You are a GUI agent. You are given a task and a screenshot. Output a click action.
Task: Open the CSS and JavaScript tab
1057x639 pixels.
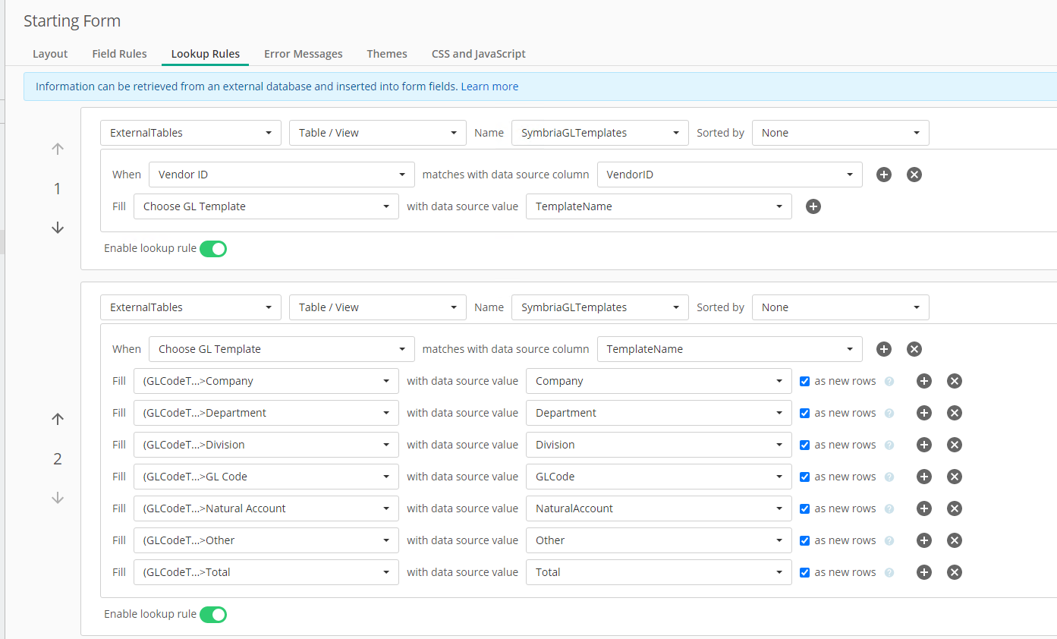pos(478,54)
